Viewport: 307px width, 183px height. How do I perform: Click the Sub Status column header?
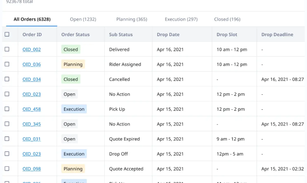tap(121, 34)
